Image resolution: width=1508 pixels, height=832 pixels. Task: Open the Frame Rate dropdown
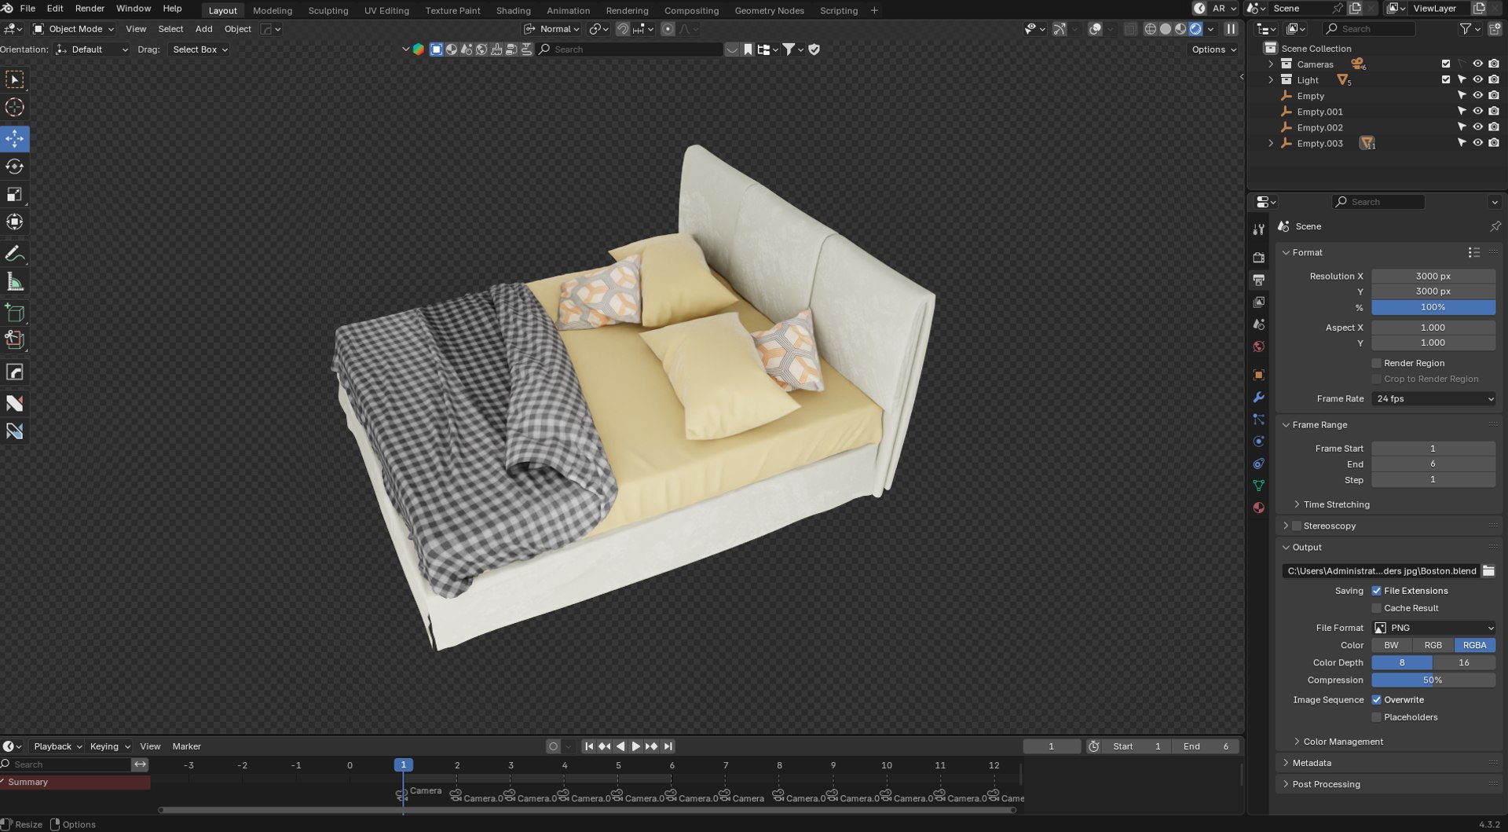1433,399
